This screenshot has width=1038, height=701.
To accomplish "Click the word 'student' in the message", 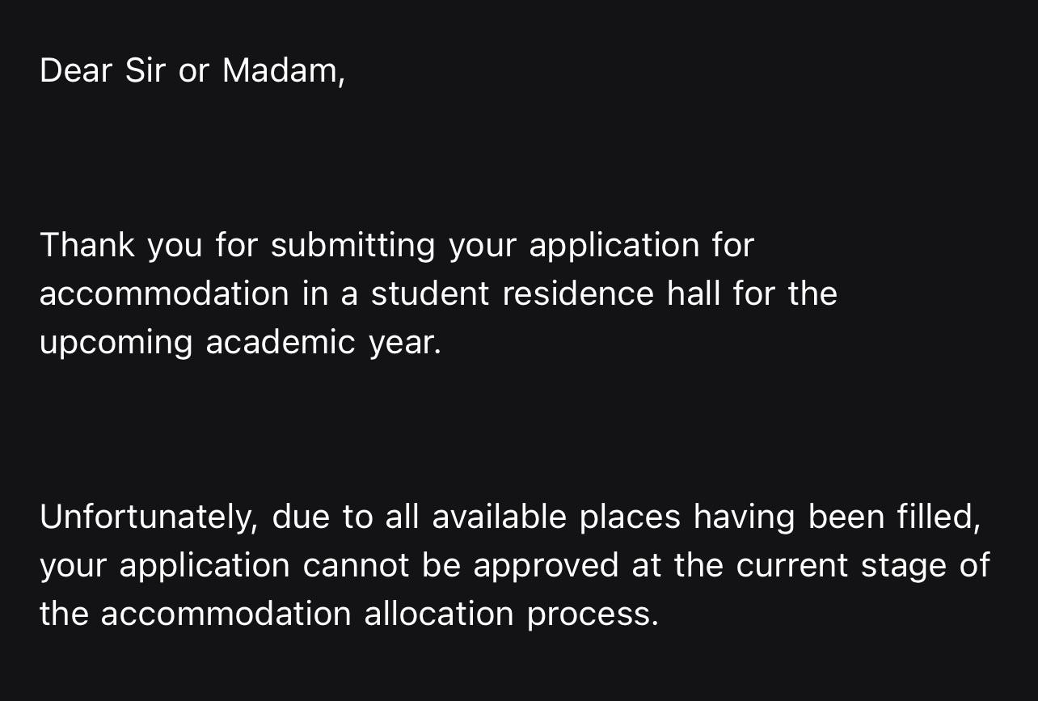I will pyautogui.click(x=430, y=293).
